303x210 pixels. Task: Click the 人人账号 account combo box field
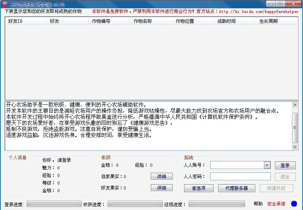tap(237, 165)
